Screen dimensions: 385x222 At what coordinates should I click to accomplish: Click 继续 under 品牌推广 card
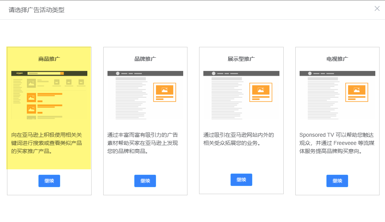(145, 181)
